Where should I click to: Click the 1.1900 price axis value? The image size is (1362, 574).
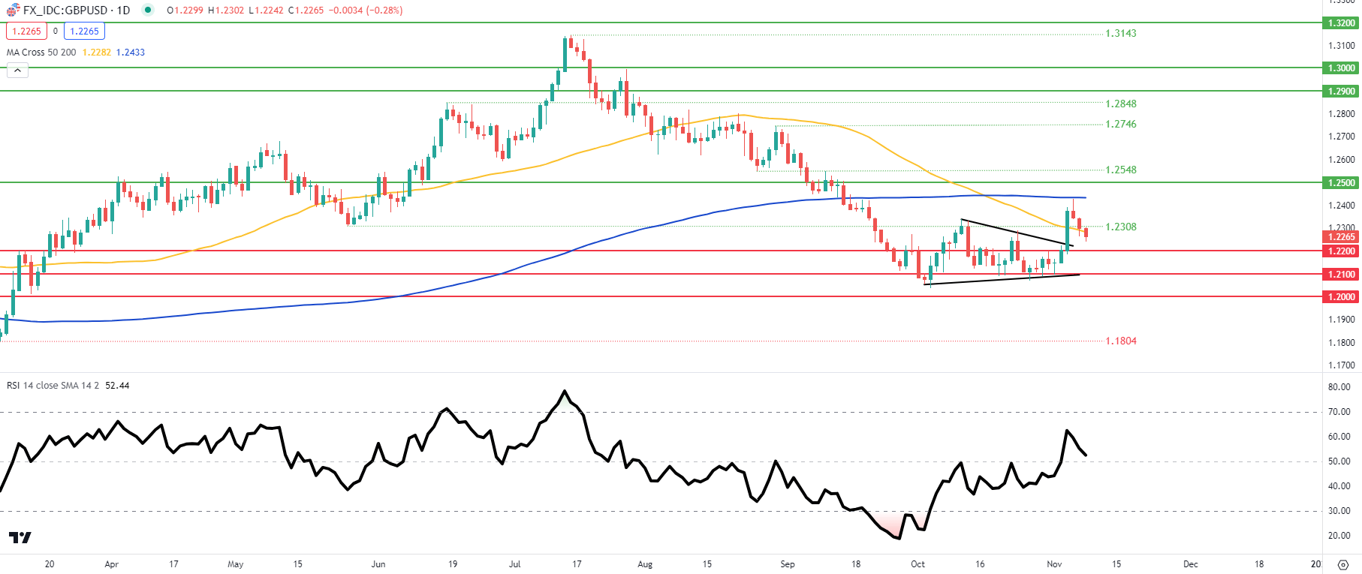coord(1342,320)
